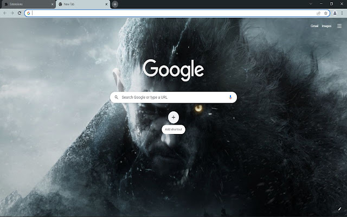Bookmark this tab with the star icon
Screen dimensions: 347x217
326,13
